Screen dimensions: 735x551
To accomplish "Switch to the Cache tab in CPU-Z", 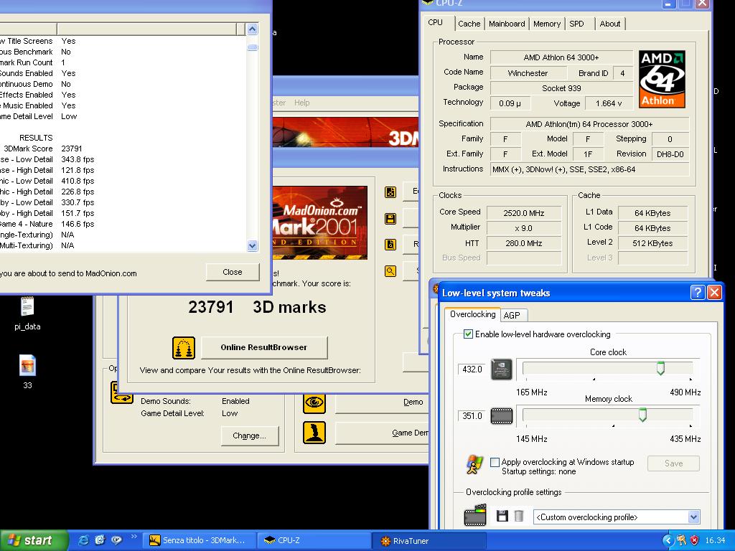I will 469,24.
